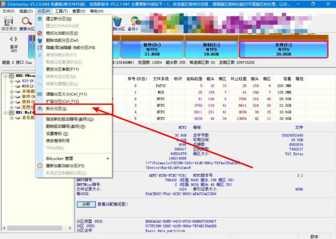Click the 128.0MB capacity cell
336x239 pixels.
click(x=284, y=92)
